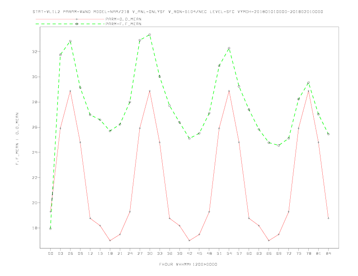Click the x-axis tick label 54
The width and height of the screenshot is (358, 276).
(x=229, y=253)
